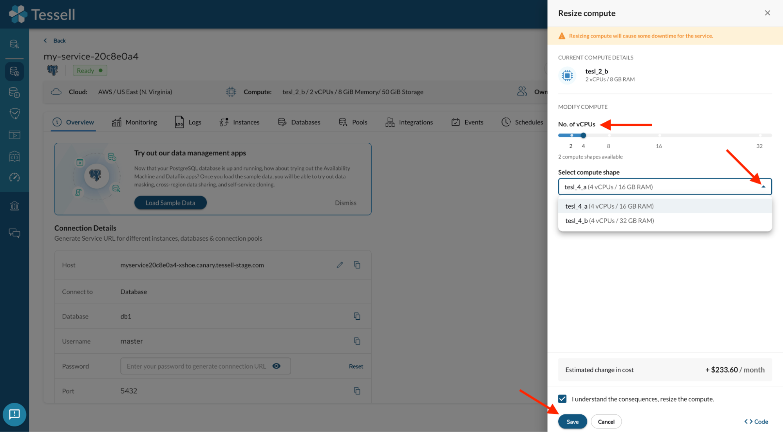Image resolution: width=783 pixels, height=432 pixels.
Task: Switch to the Integrations tab
Action: point(409,122)
